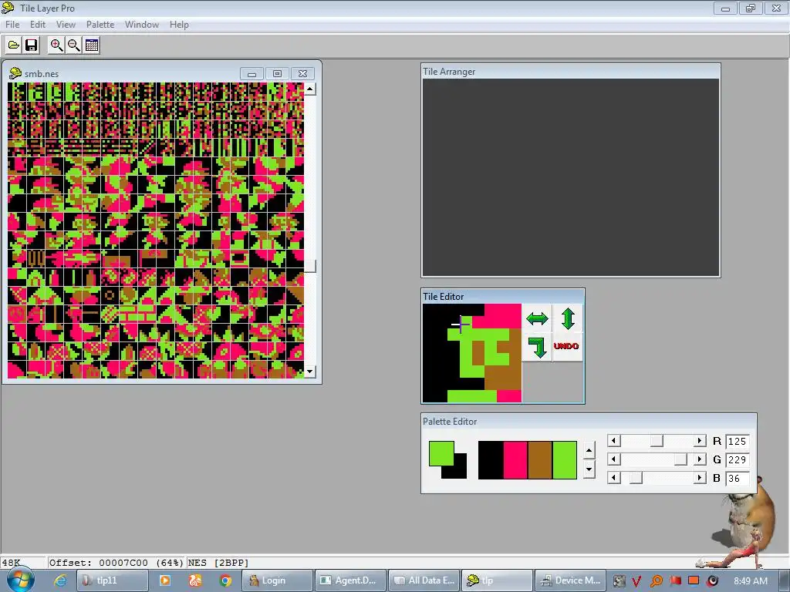Flip tile vertically with green arrow
This screenshot has width=790, height=592.
pyautogui.click(x=568, y=318)
